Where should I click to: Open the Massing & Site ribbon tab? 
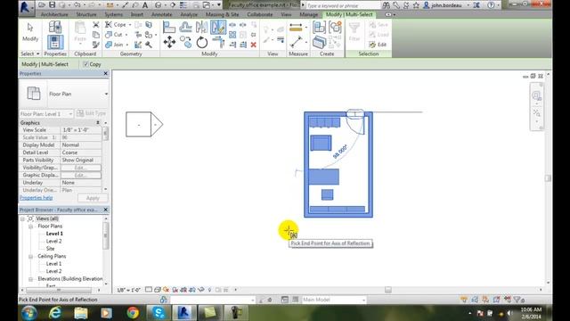coord(222,14)
